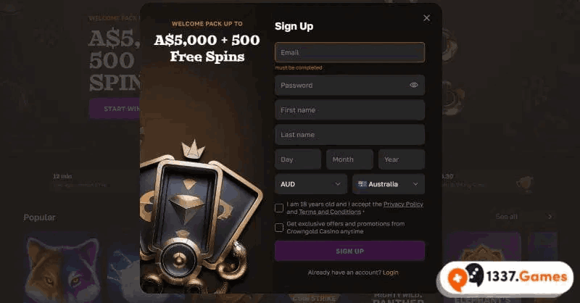The height and width of the screenshot is (303, 580).
Task: Open the AUD currency dropdown
Action: (x=311, y=184)
